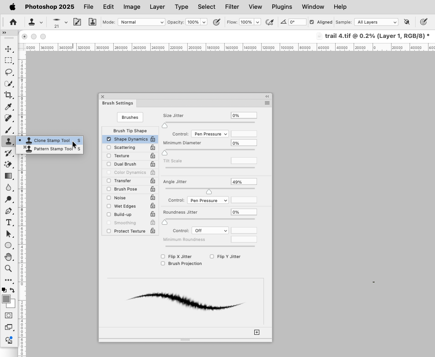Select the Lasso tool
435x357 pixels.
pos(8,72)
